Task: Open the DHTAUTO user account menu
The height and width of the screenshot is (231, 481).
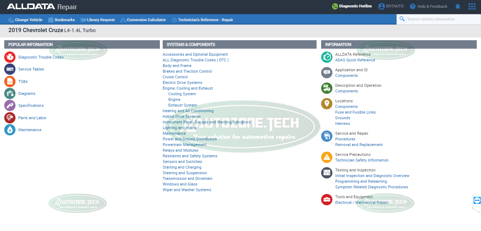Action: [391, 6]
